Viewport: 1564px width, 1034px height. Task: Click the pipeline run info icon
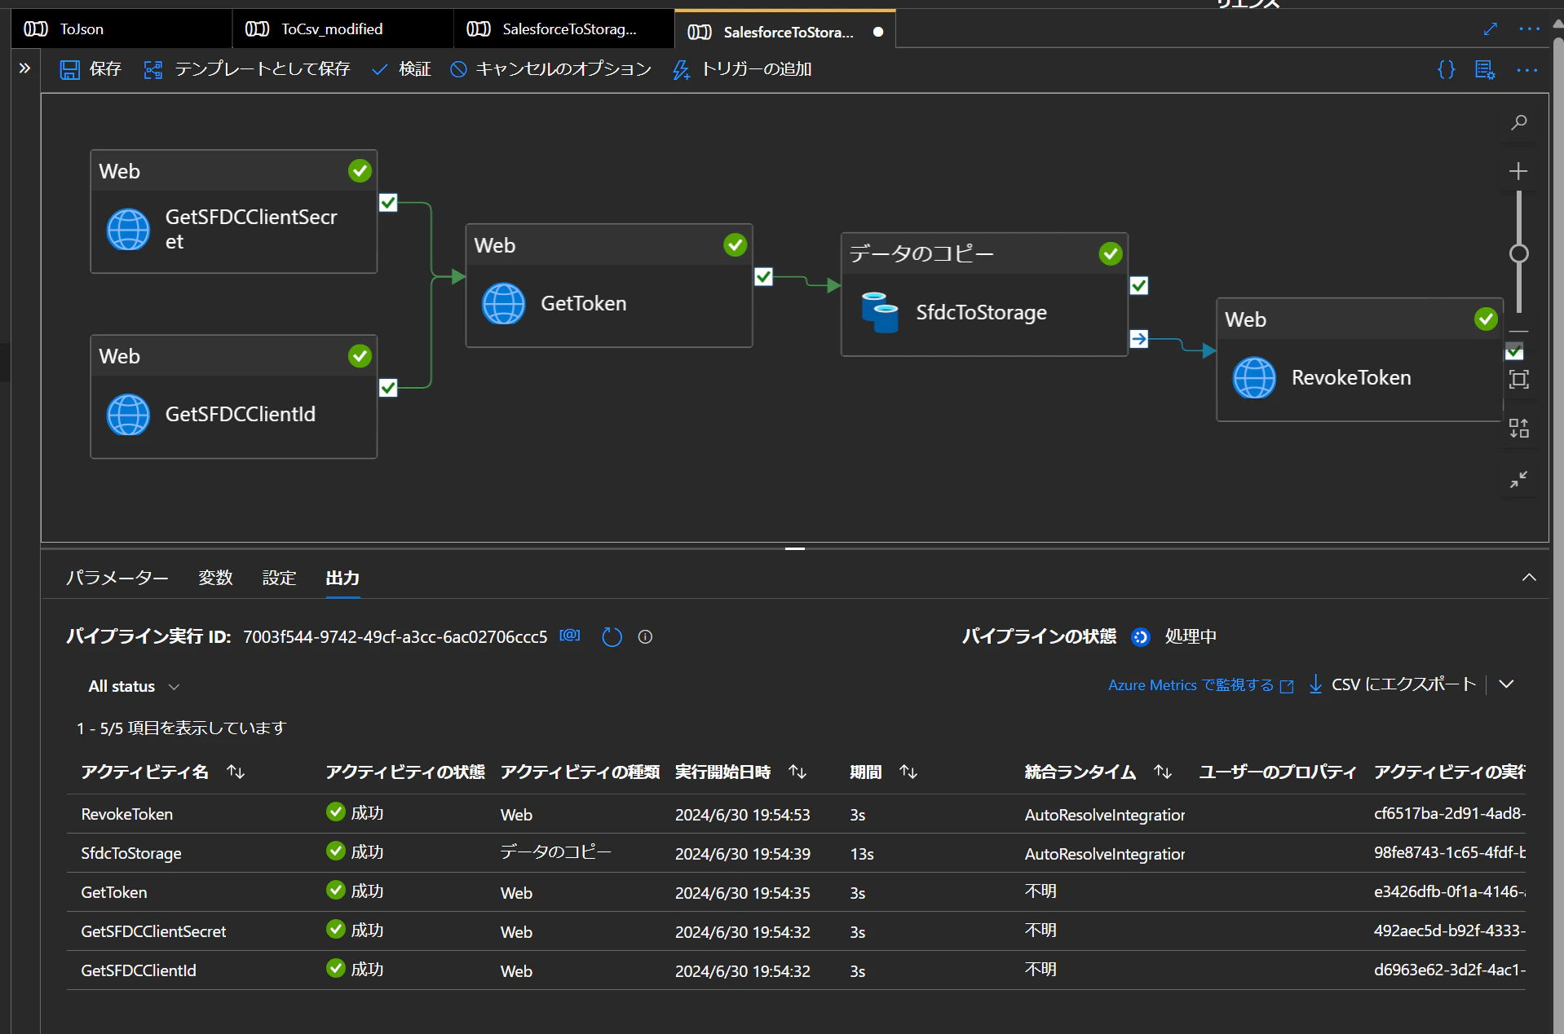coord(645,637)
